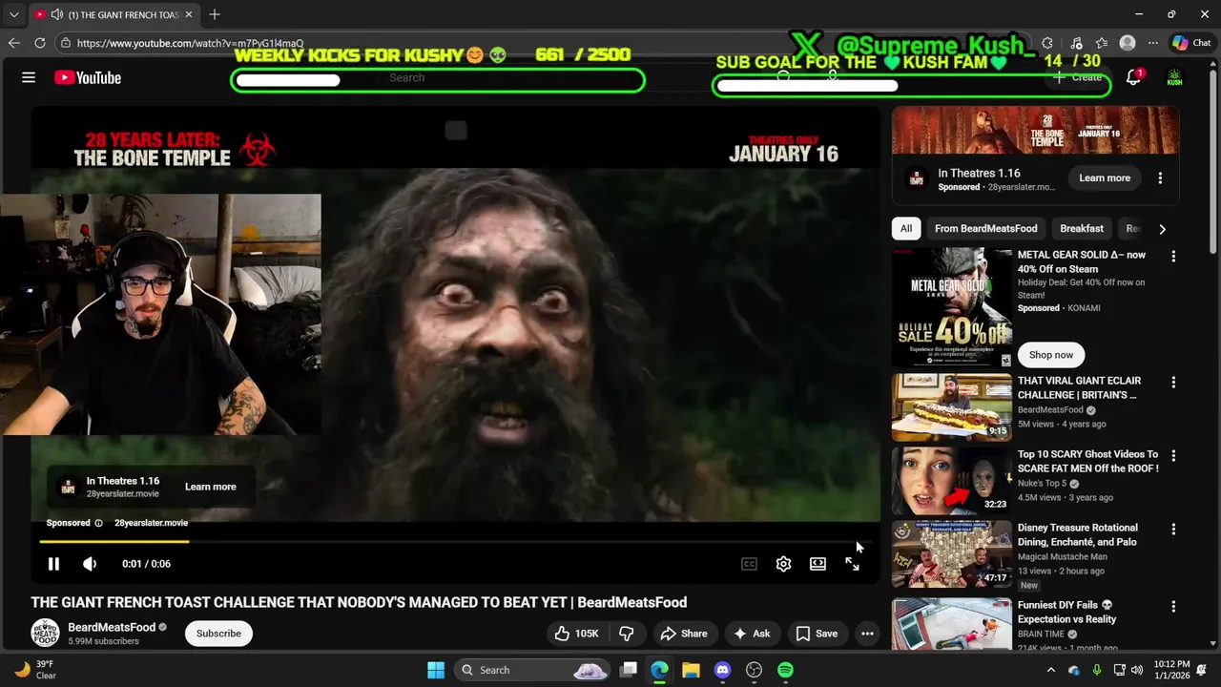Open BeardMeatsFood channel name link
The image size is (1221, 687).
[x=112, y=627]
